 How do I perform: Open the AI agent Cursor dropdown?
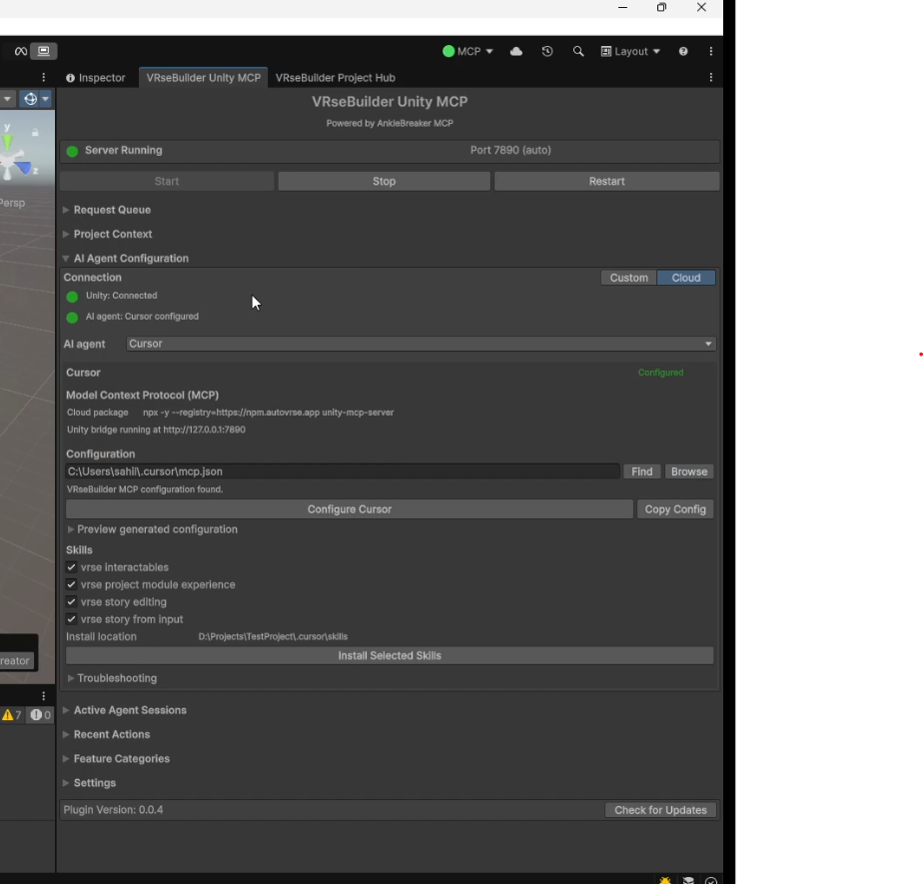421,344
